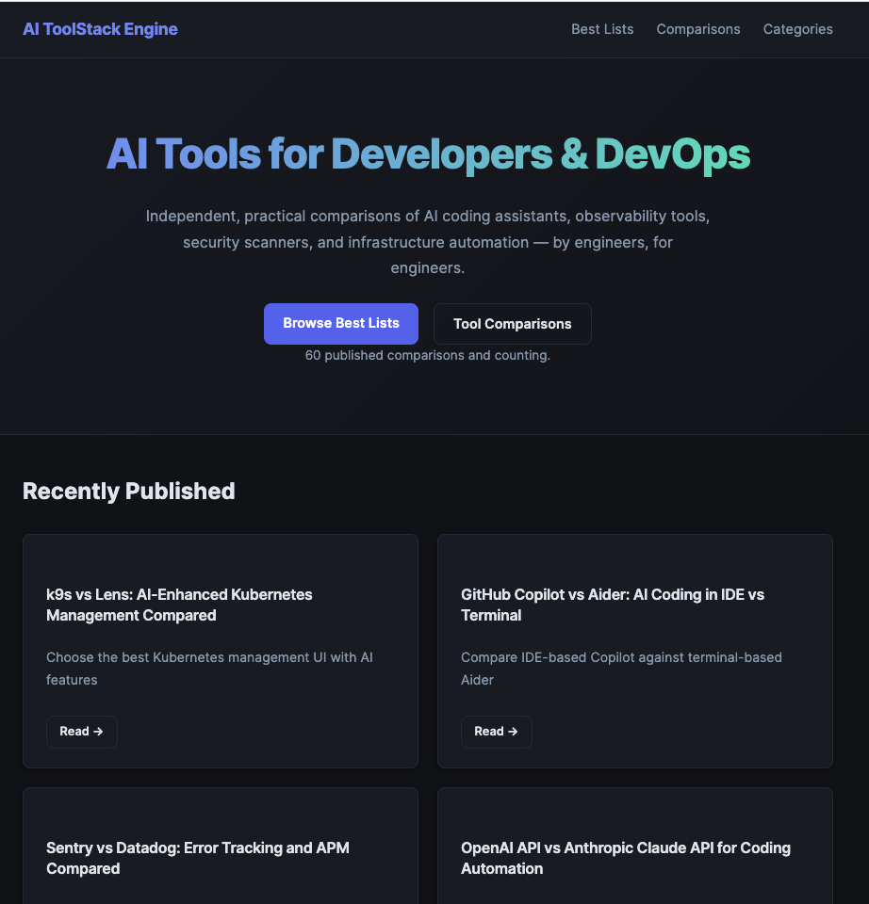Open the GitHub Copilot vs Aider article title
869x904 pixels.
[x=613, y=605]
